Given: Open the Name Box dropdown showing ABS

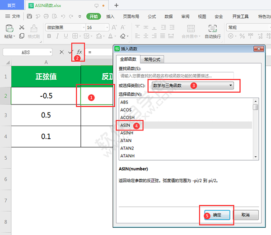Looking at the screenshot, I should 51,52.
